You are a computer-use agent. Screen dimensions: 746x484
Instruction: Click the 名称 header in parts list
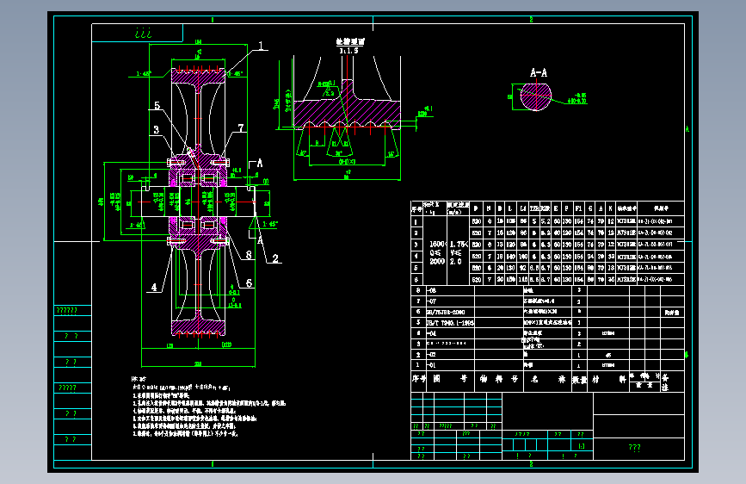point(547,380)
